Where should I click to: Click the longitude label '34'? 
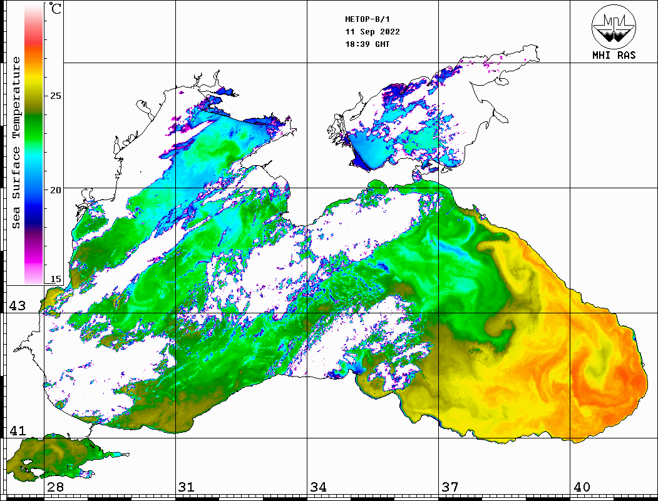[318, 487]
